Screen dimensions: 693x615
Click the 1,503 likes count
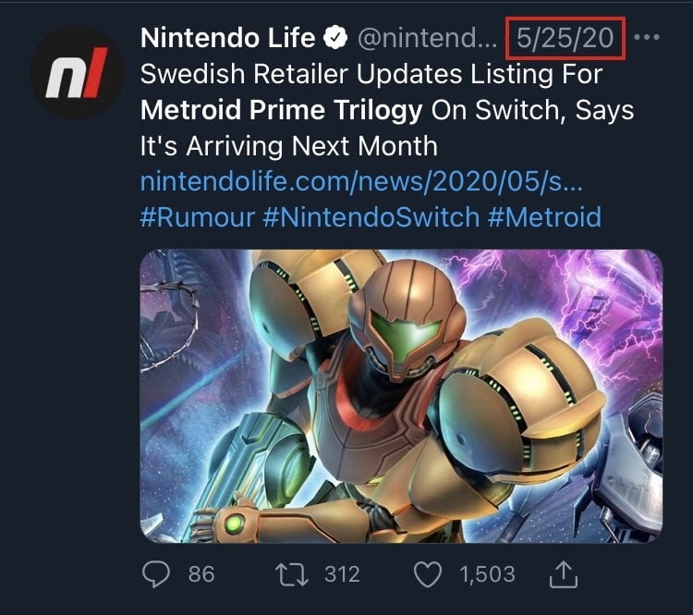(487, 574)
